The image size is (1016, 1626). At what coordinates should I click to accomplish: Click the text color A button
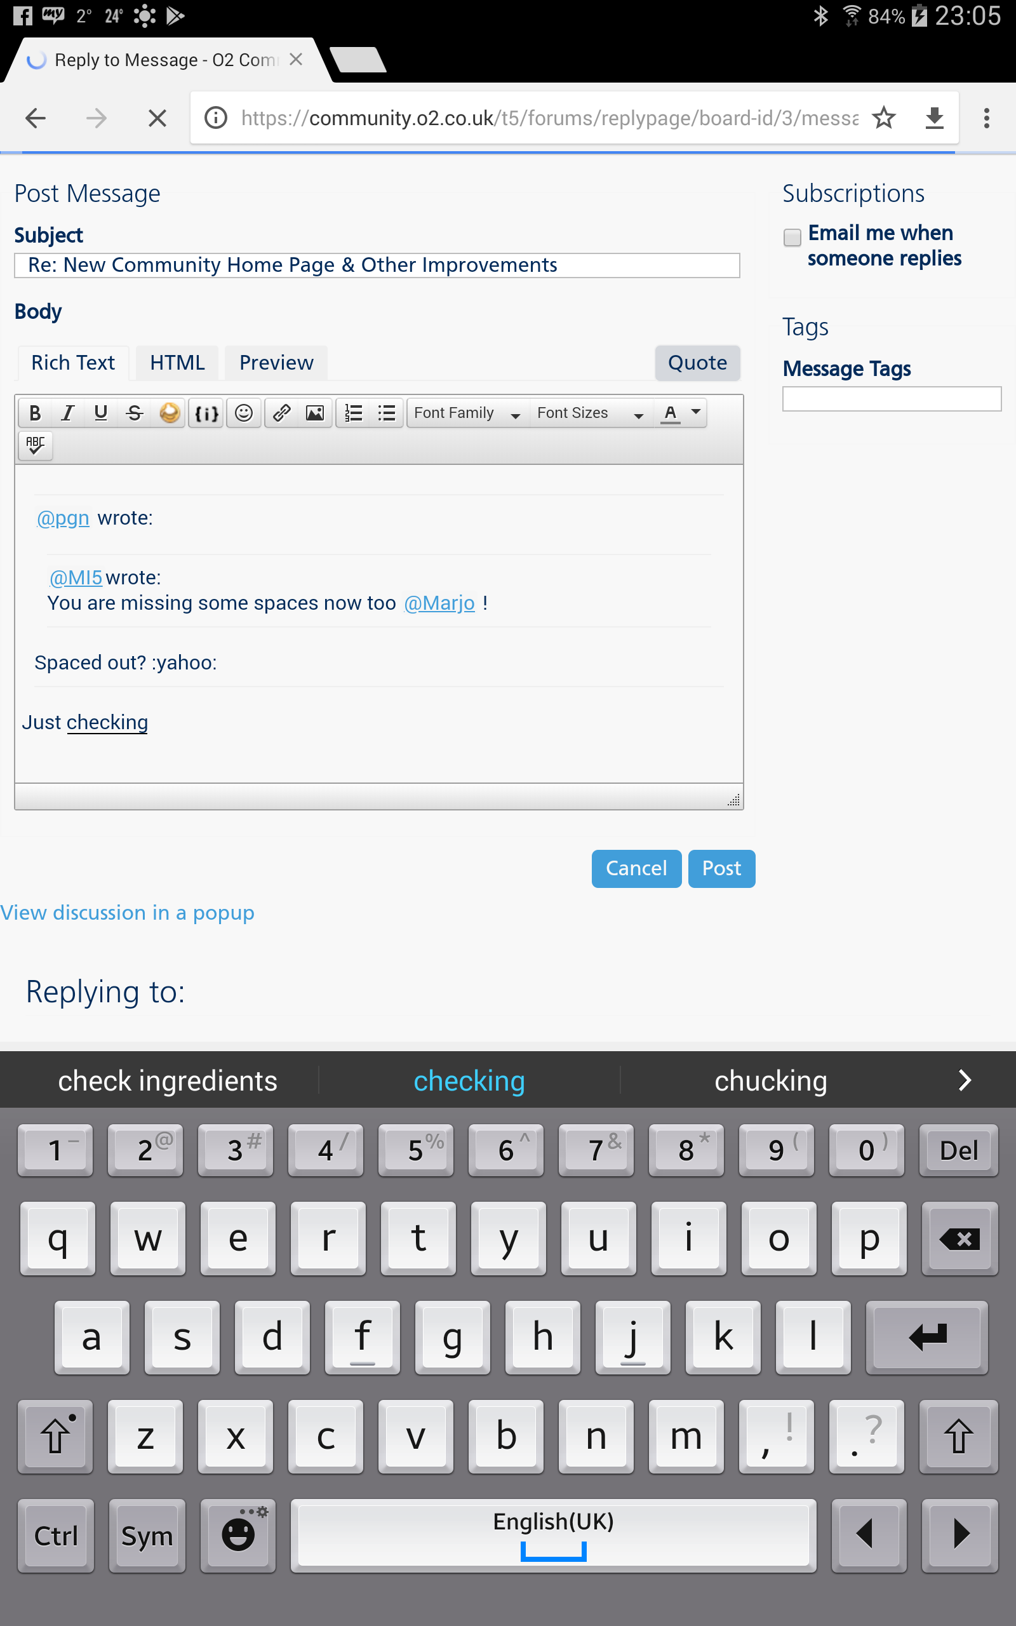[670, 413]
